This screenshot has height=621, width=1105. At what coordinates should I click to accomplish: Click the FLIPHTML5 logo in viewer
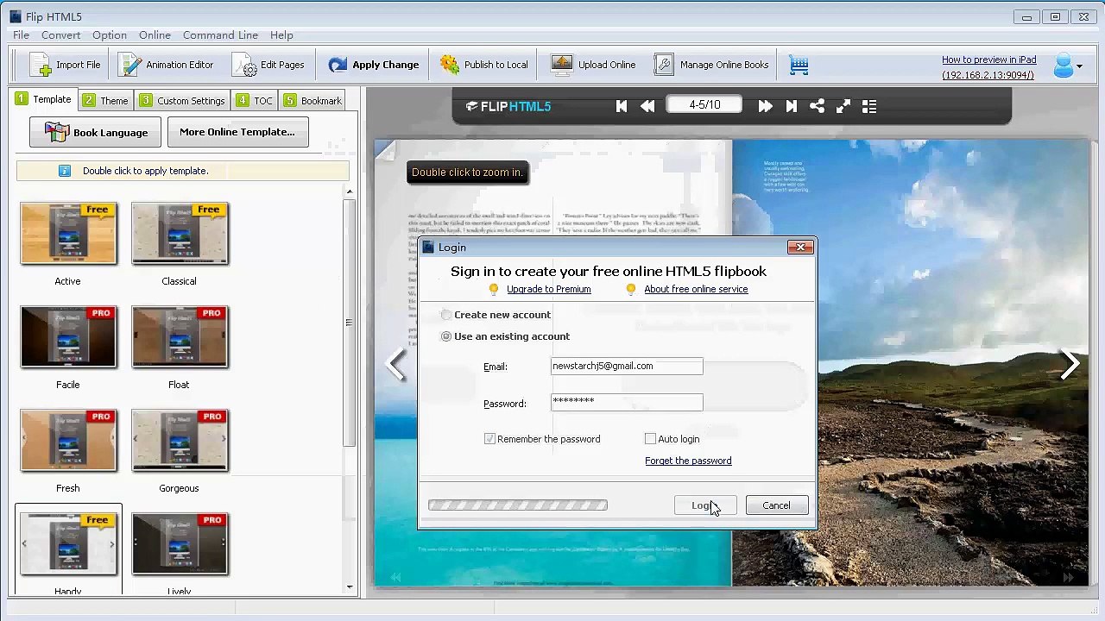coord(508,106)
